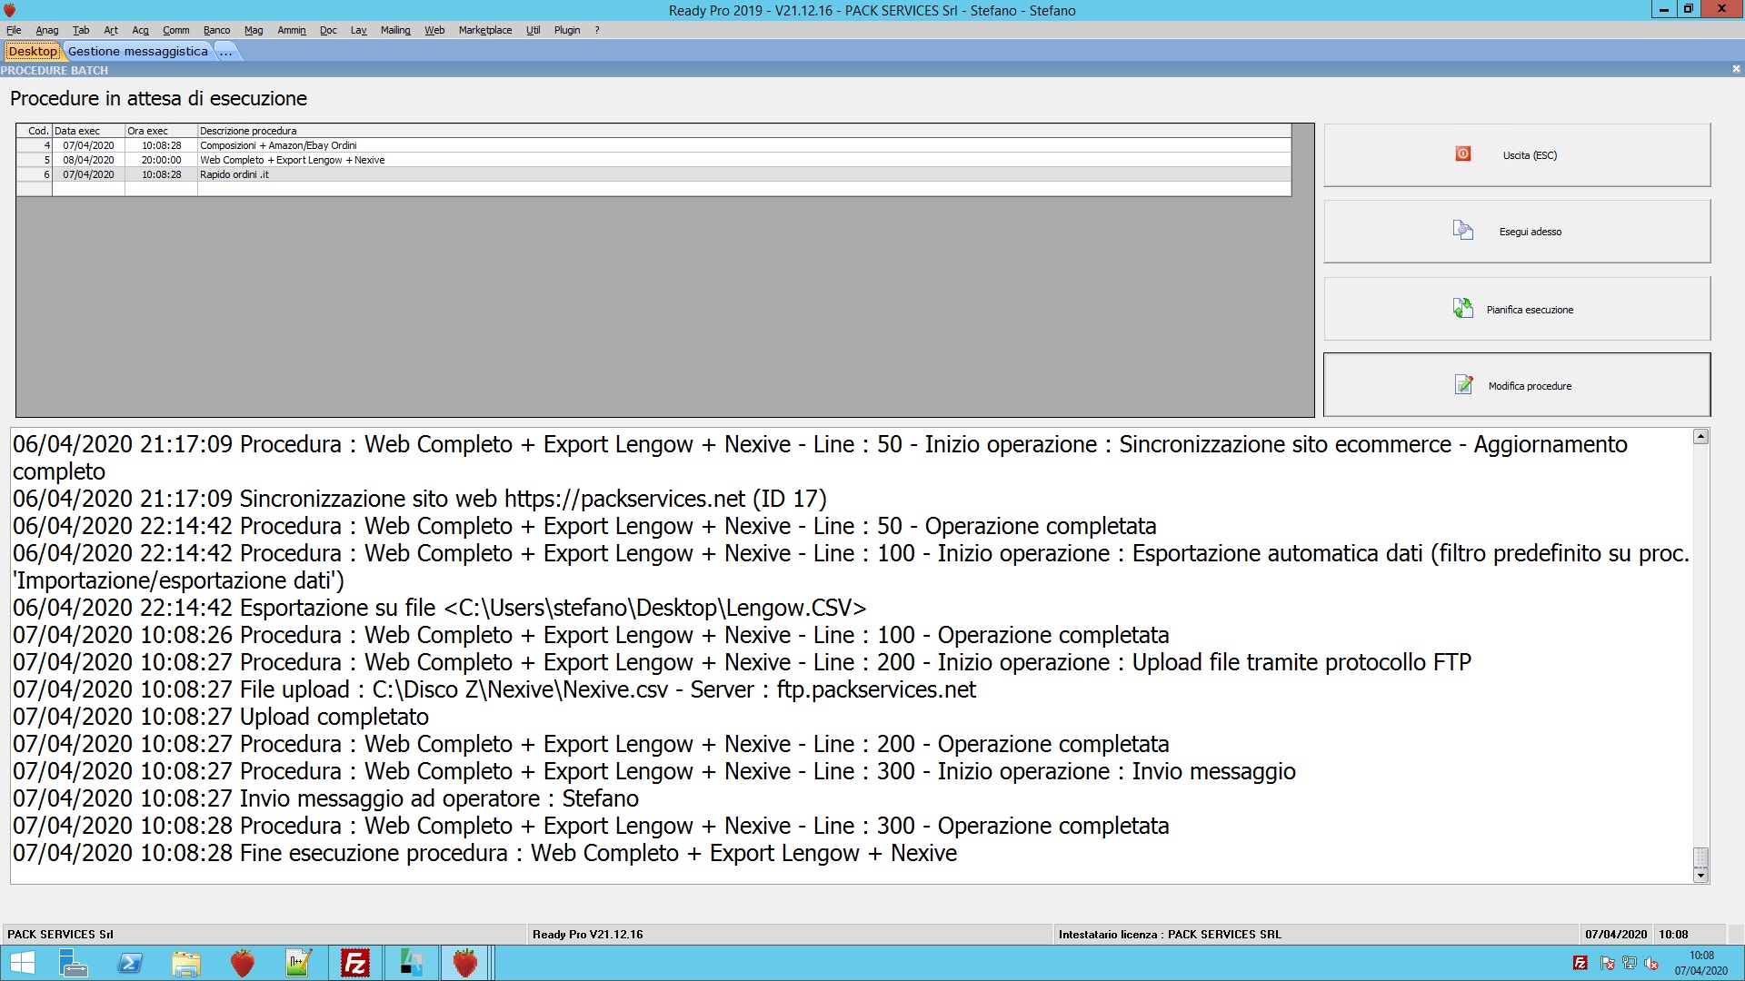Open the Marketplace menu

(x=485, y=30)
